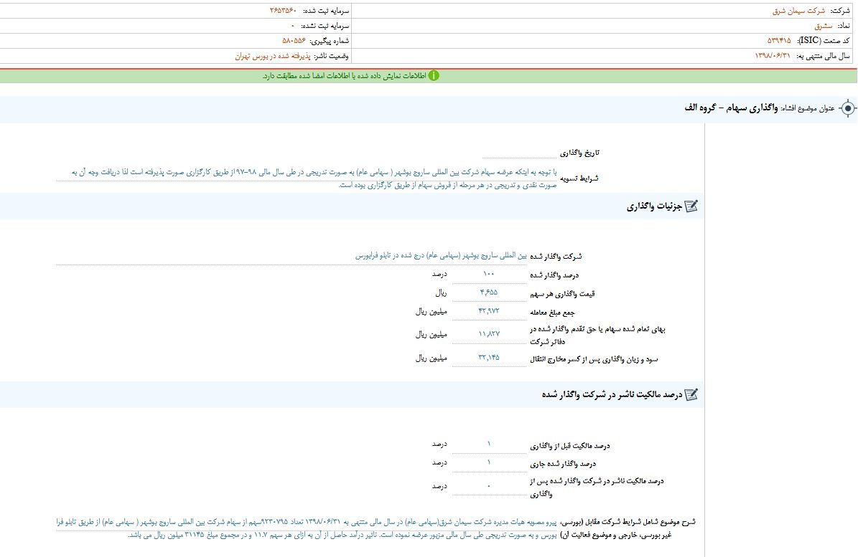
Task: Click the سود و زیان واگذاری amount field
Action: (489, 358)
